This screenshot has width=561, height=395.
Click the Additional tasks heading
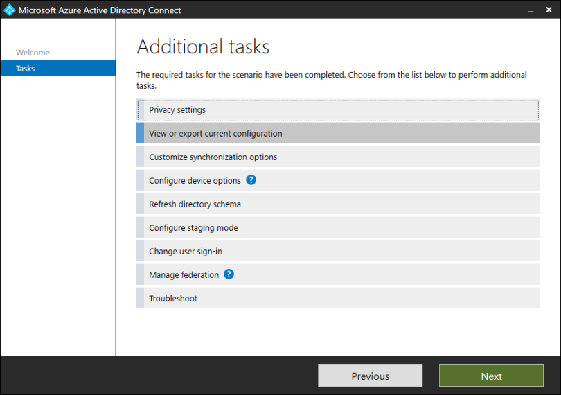pos(203,46)
